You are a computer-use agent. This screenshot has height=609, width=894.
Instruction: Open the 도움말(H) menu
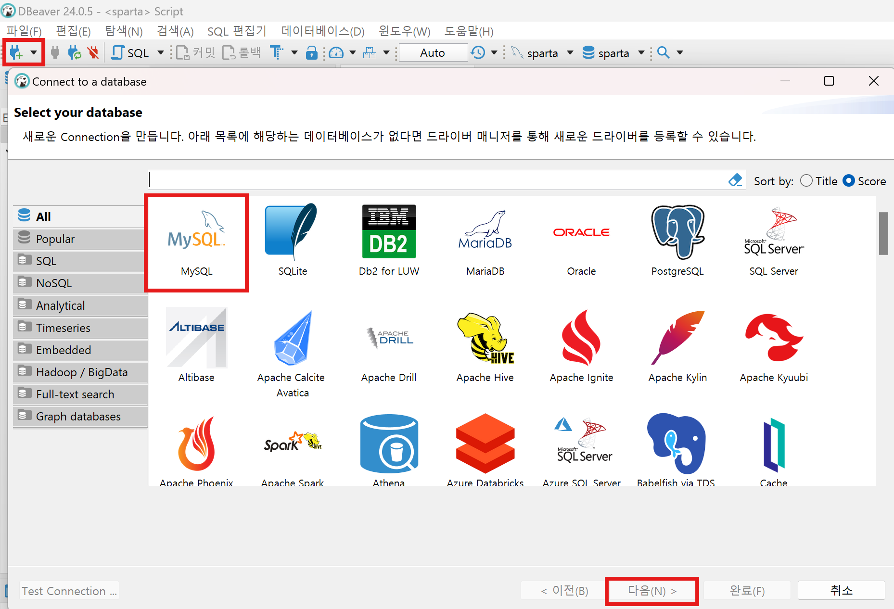click(469, 31)
